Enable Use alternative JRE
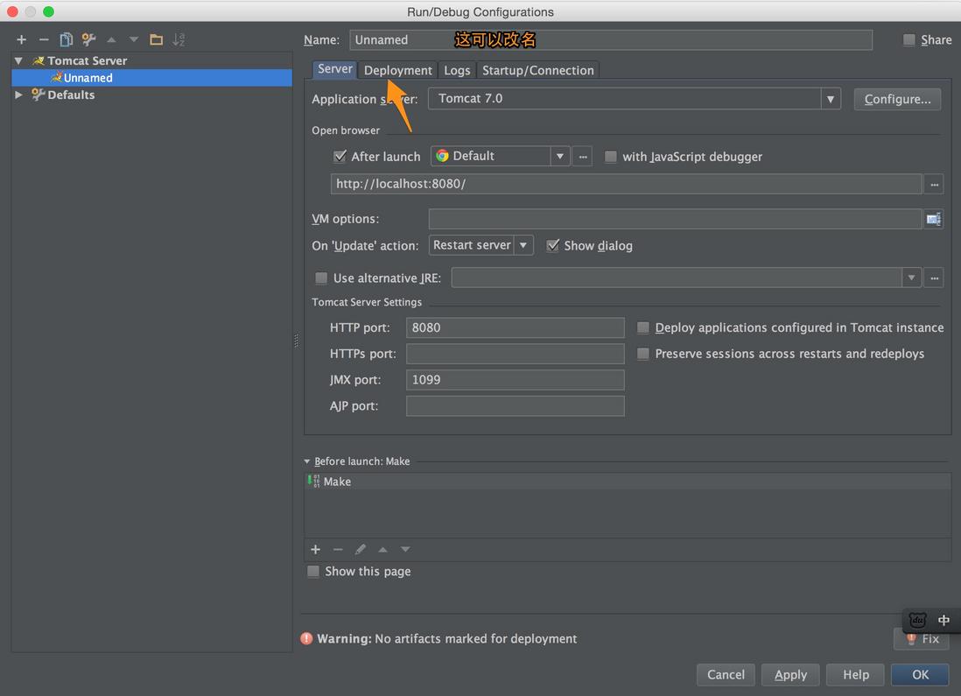The image size is (961, 696). click(321, 278)
